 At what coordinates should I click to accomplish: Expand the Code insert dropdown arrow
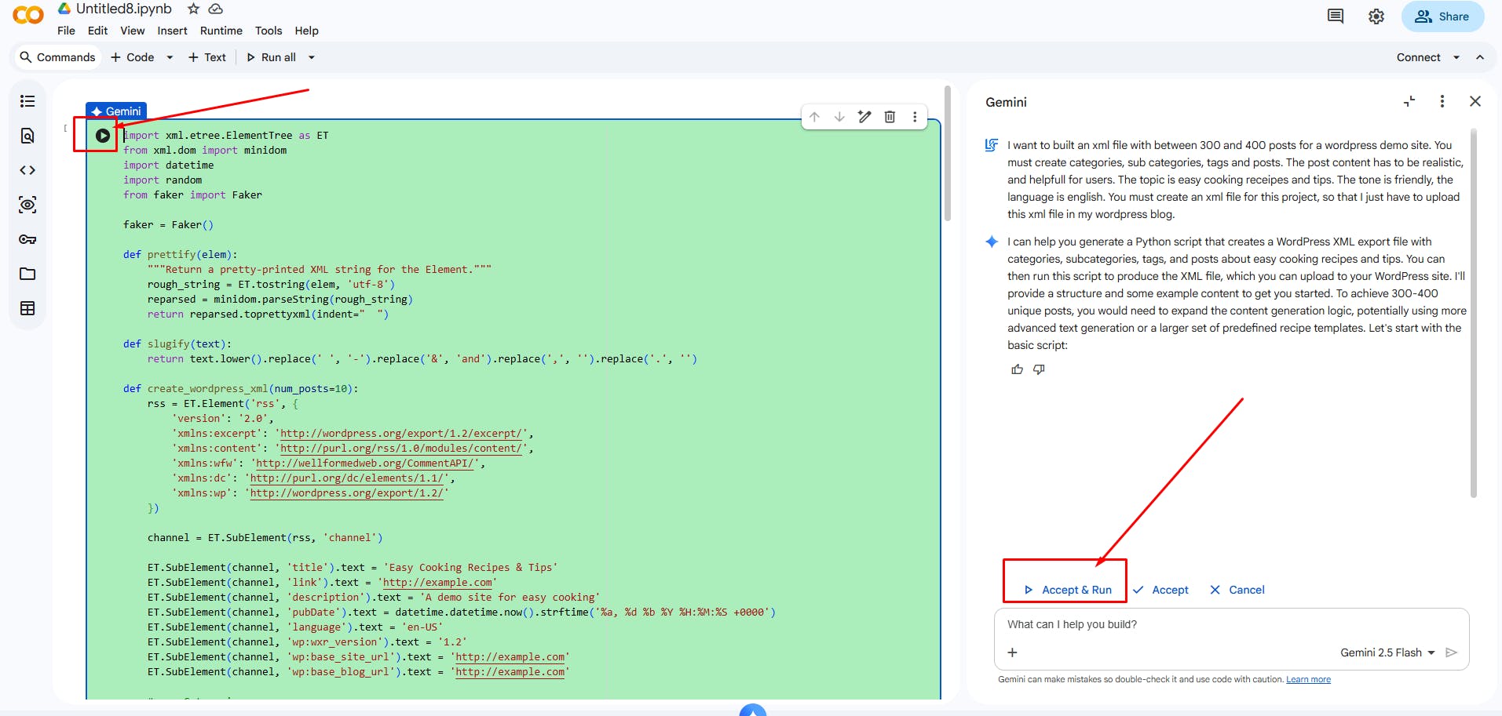click(x=170, y=57)
